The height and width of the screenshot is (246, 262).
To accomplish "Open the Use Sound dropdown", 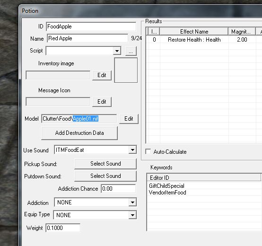I will click(132, 150).
